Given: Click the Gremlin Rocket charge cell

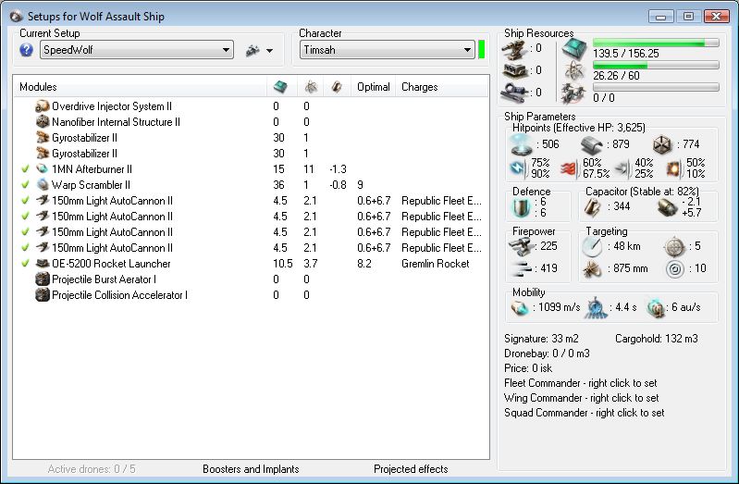Looking at the screenshot, I should tap(435, 263).
